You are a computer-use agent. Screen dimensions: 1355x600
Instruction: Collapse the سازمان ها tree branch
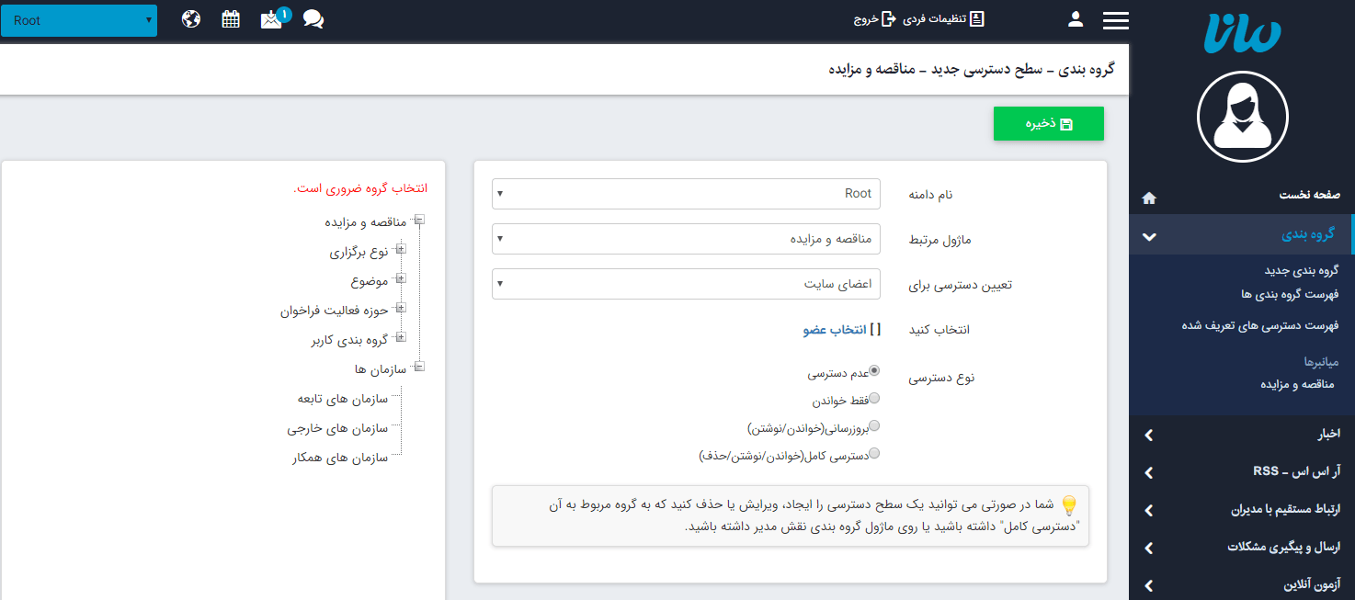tap(418, 367)
